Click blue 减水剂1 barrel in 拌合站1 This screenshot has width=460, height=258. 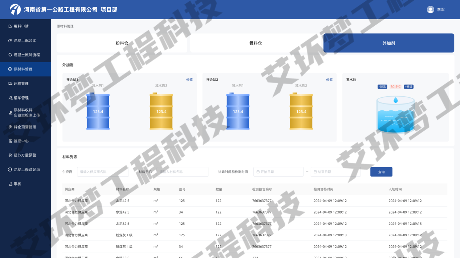tap(98, 111)
